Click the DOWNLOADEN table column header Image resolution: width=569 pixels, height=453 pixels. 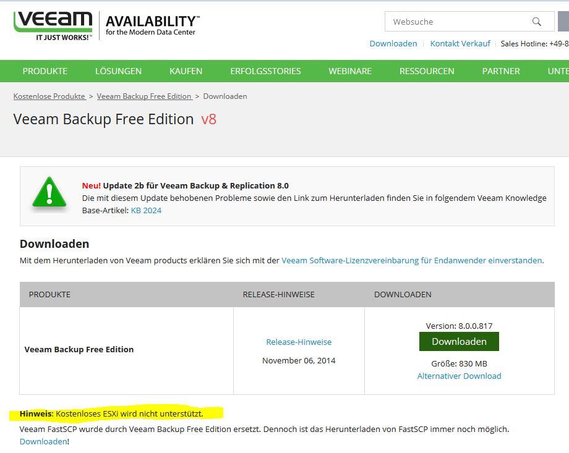coord(403,295)
